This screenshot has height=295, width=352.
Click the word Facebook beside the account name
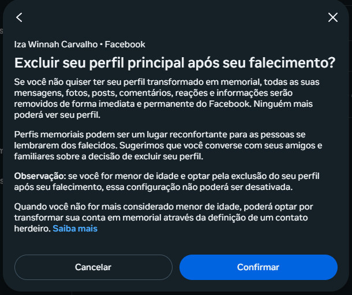tap(125, 44)
